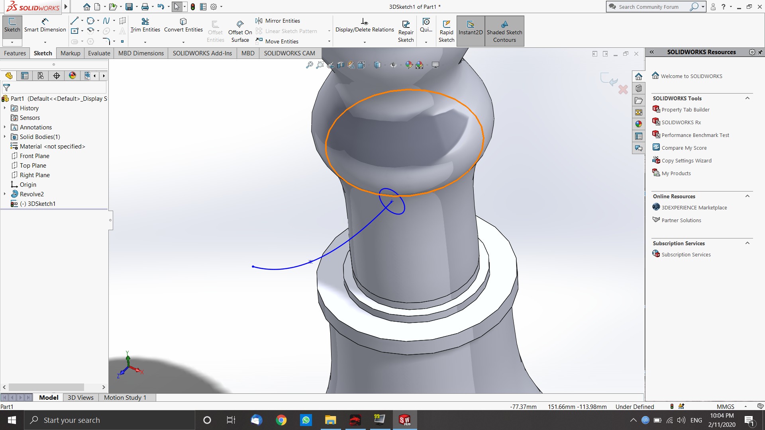
Task: Click the Trim Entities tool
Action: click(145, 25)
